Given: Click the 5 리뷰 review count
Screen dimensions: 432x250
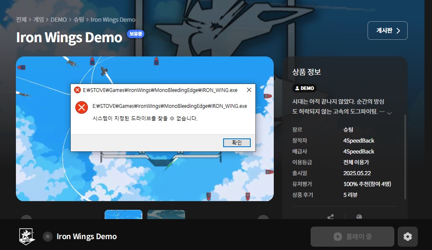Looking at the screenshot, I should [x=350, y=195].
